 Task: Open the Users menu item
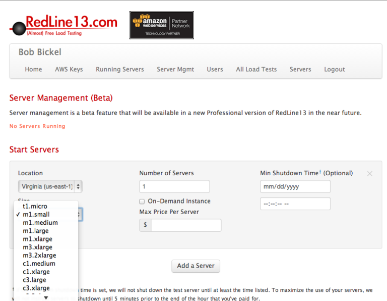215,69
